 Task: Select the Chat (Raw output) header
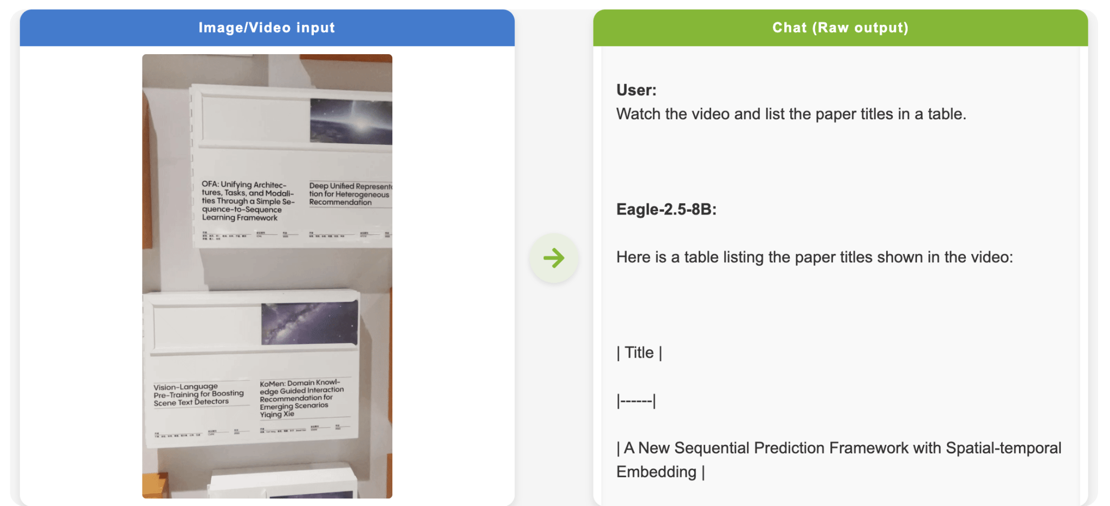[840, 28]
